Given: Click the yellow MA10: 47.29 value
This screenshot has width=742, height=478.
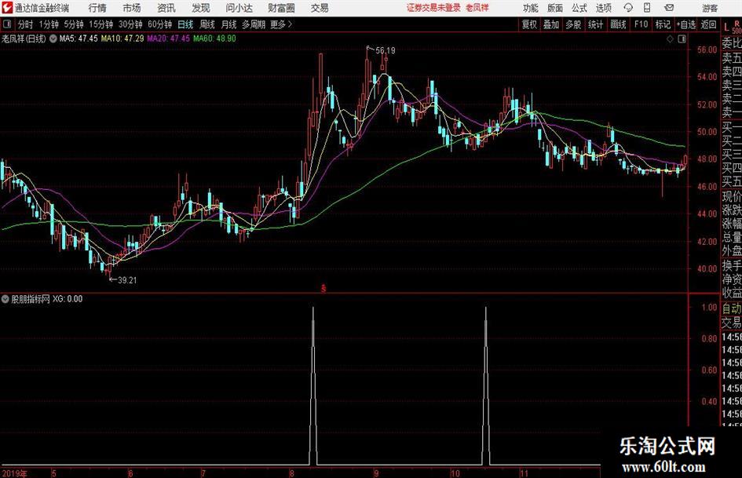Looking at the screenshot, I should [x=122, y=38].
